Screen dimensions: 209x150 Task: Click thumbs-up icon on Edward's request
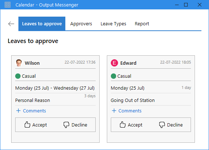click(122, 125)
